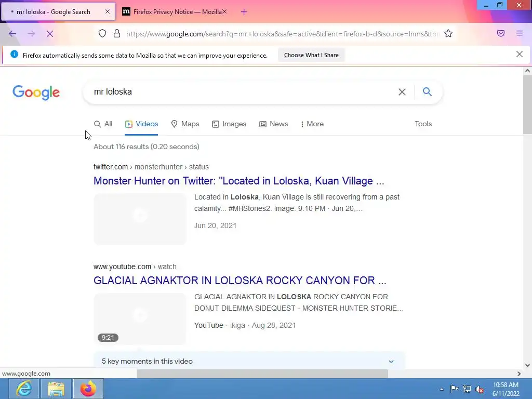Click the scroll right arrow

(x=519, y=374)
